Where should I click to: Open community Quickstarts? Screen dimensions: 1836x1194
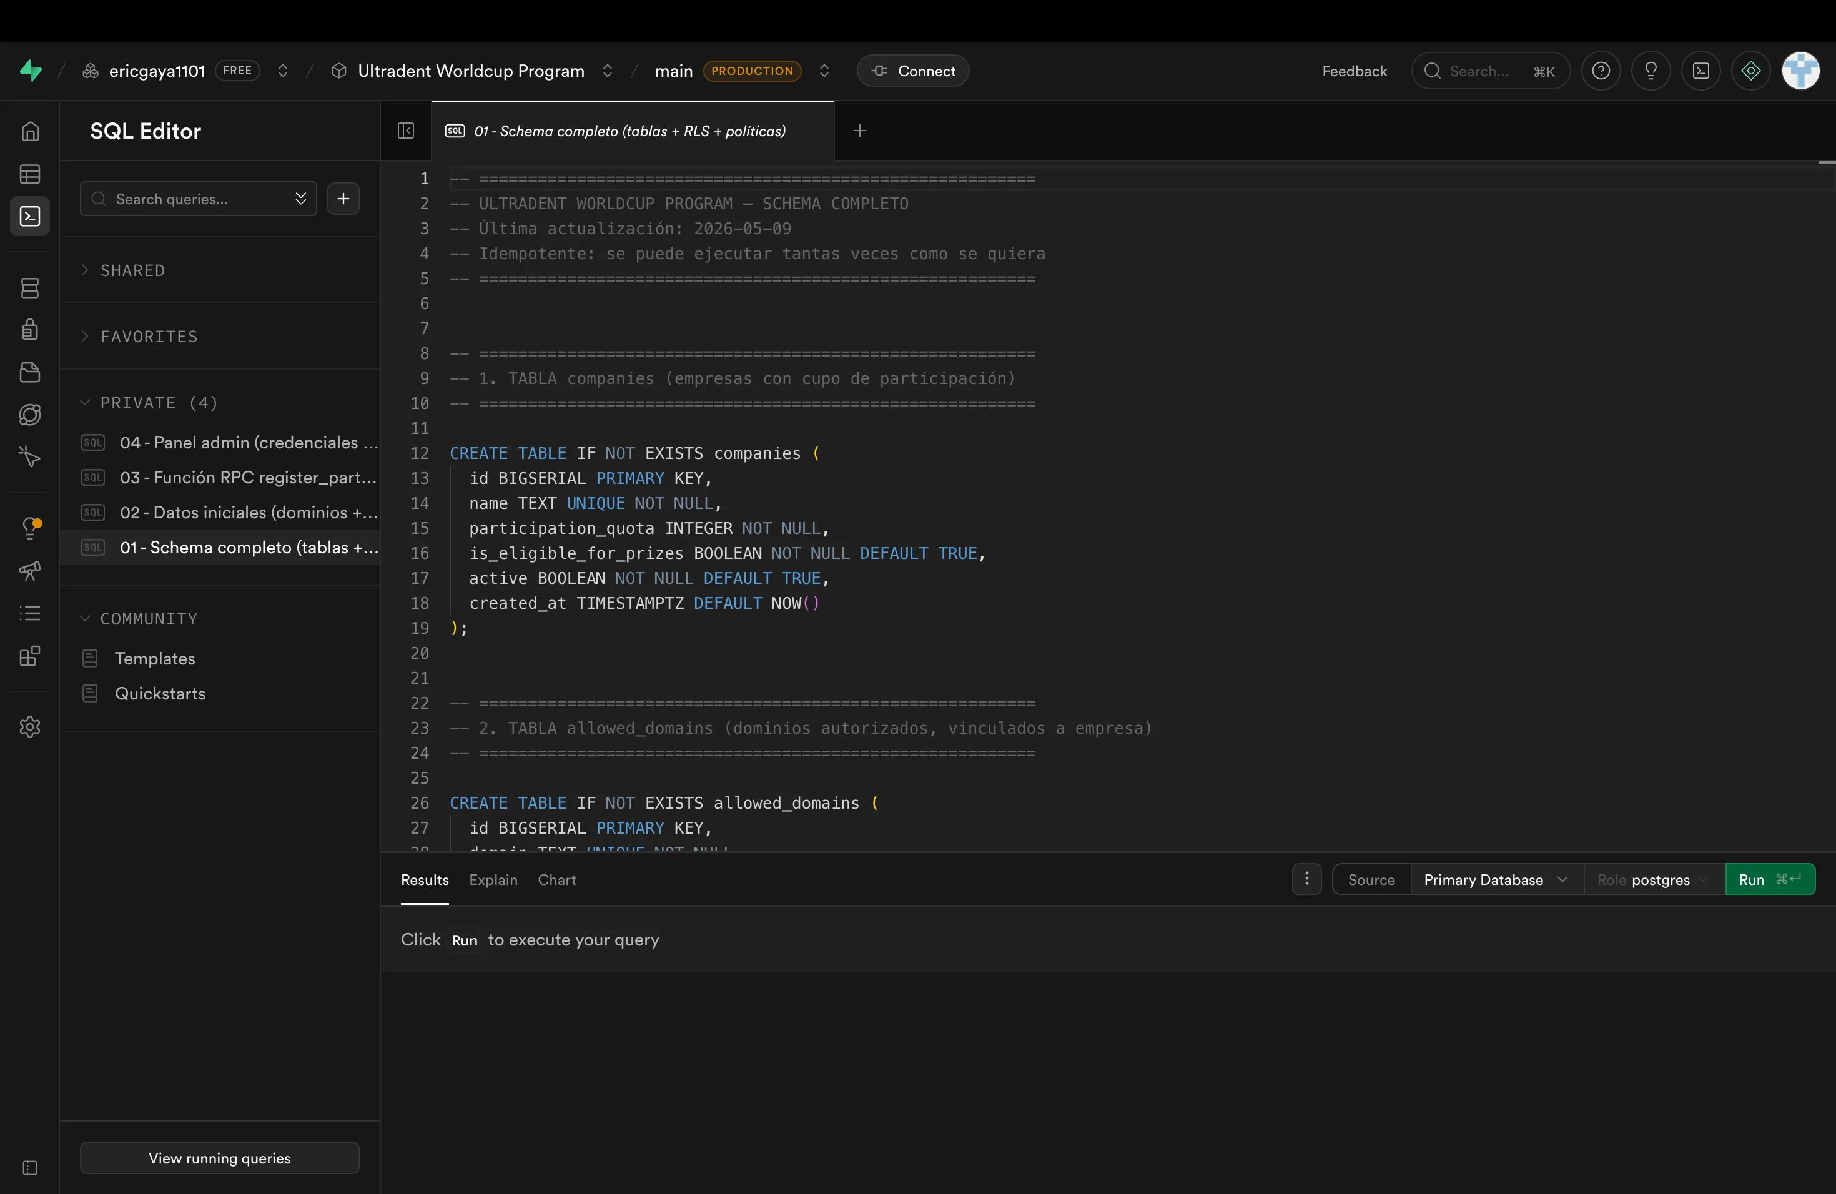220,693
